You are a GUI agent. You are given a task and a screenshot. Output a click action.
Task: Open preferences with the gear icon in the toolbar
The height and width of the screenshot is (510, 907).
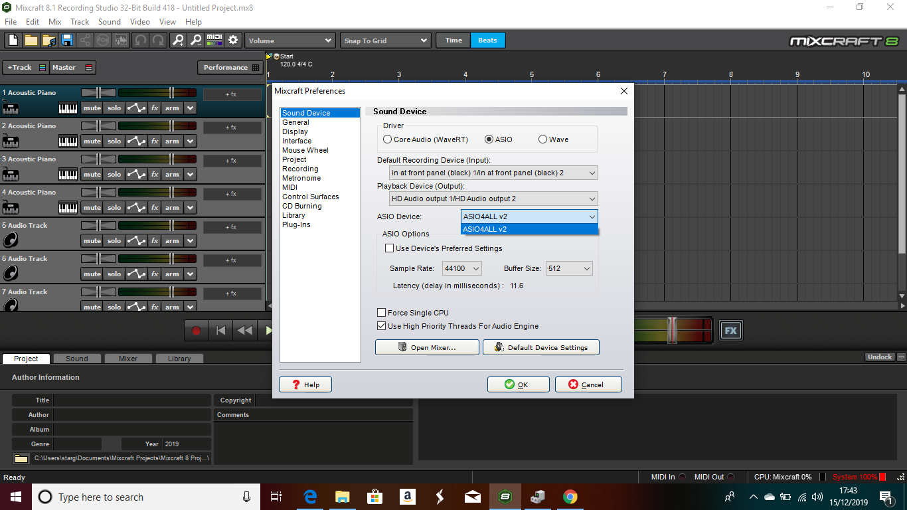click(233, 41)
